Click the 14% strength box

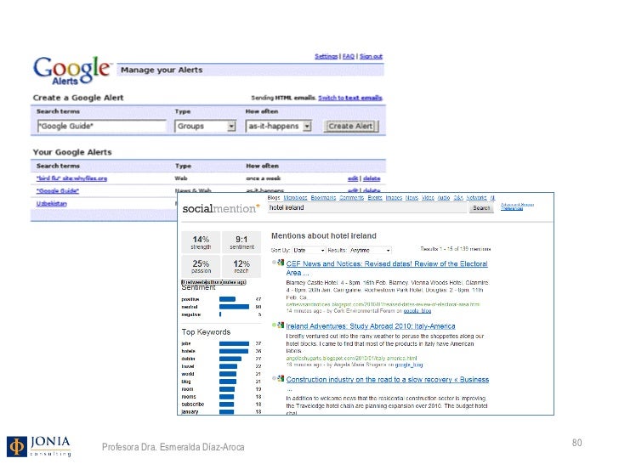coord(201,242)
